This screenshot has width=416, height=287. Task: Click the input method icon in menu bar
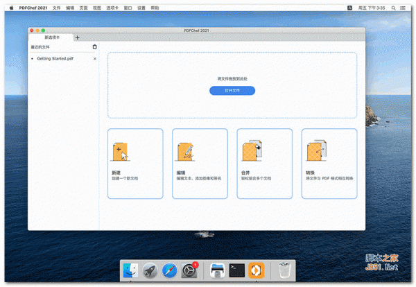[x=349, y=8]
